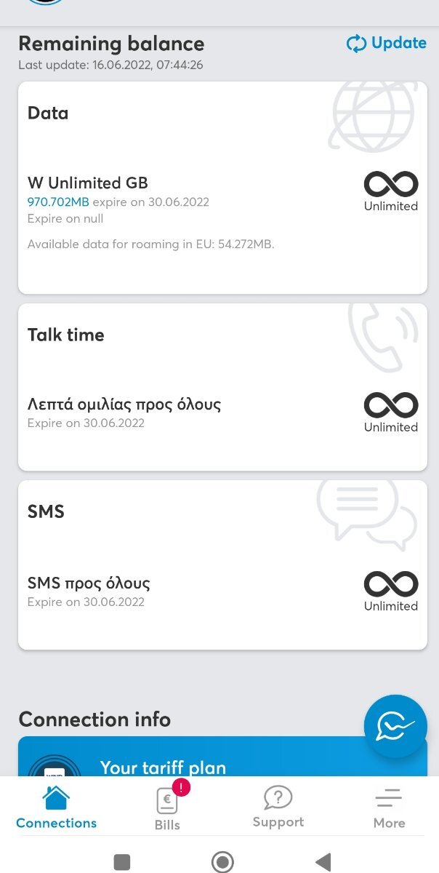
Task: Go to the Support tab
Action: 278,807
